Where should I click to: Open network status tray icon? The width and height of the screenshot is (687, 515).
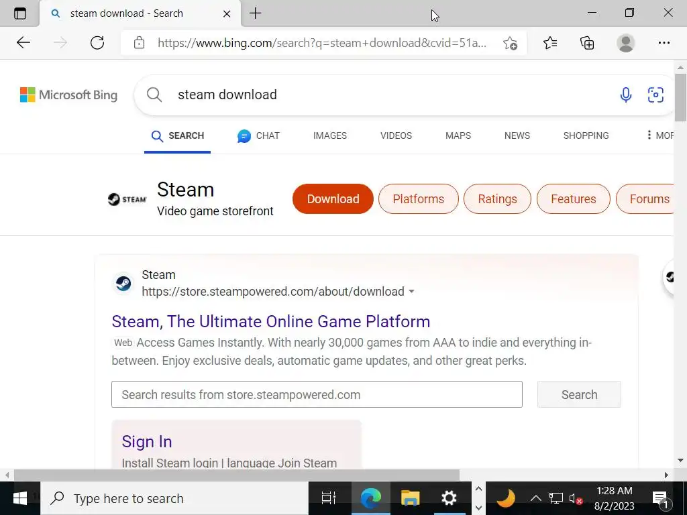click(556, 498)
